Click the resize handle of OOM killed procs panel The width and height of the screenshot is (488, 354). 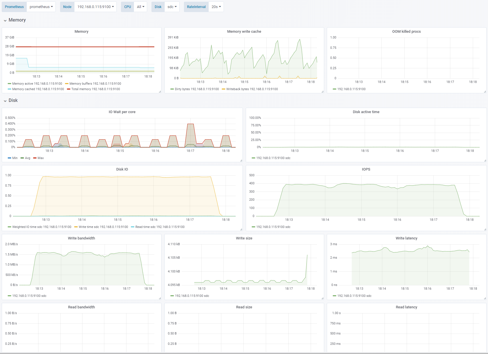click(x=485, y=92)
